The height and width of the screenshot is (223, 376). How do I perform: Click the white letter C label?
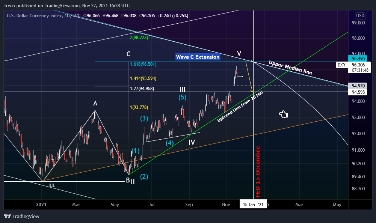coord(128,54)
